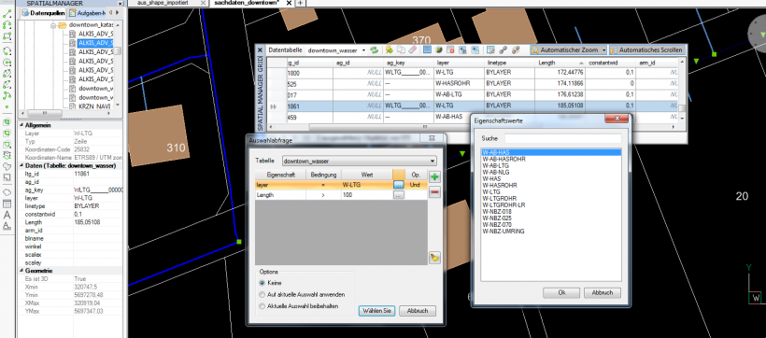Click the double chain links icon in data toolbar
Image resolution: width=766 pixels, height=338 pixels.
(516, 49)
